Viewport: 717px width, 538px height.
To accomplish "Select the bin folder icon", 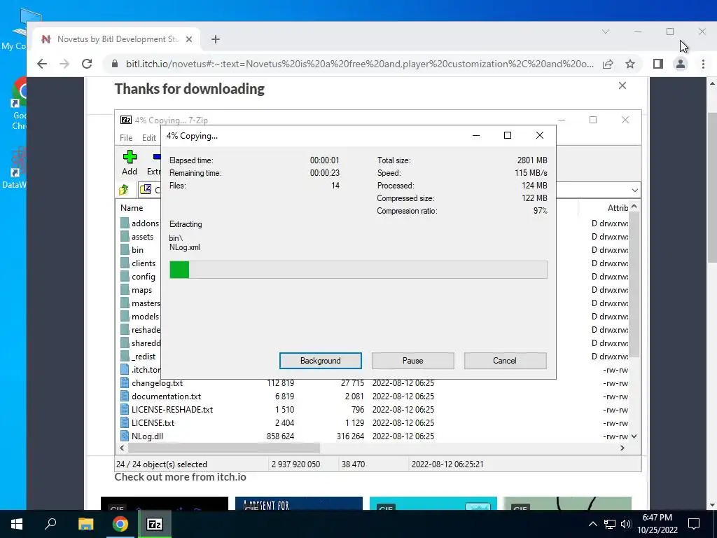I will pos(125,250).
